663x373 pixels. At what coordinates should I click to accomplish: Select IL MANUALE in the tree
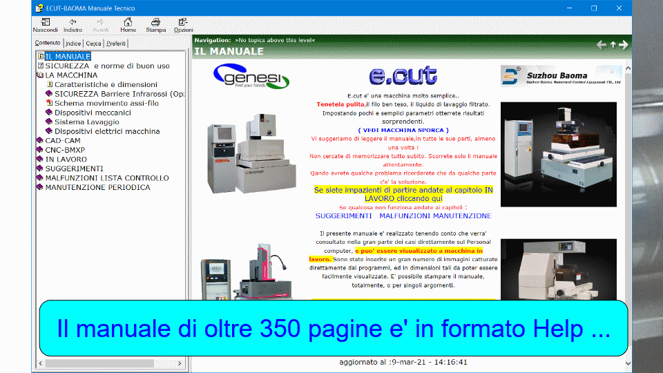tap(68, 56)
